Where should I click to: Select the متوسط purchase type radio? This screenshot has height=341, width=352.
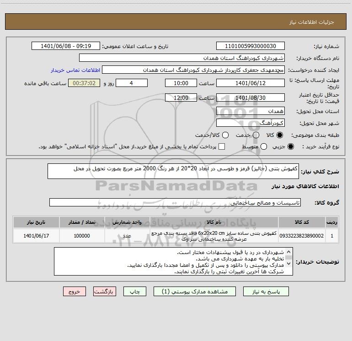pyautogui.click(x=264, y=146)
